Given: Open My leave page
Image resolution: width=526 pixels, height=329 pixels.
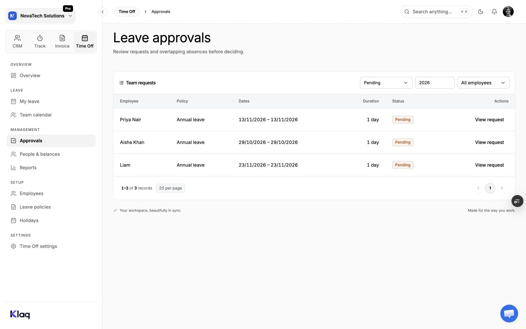Looking at the screenshot, I should click(x=51, y=101).
